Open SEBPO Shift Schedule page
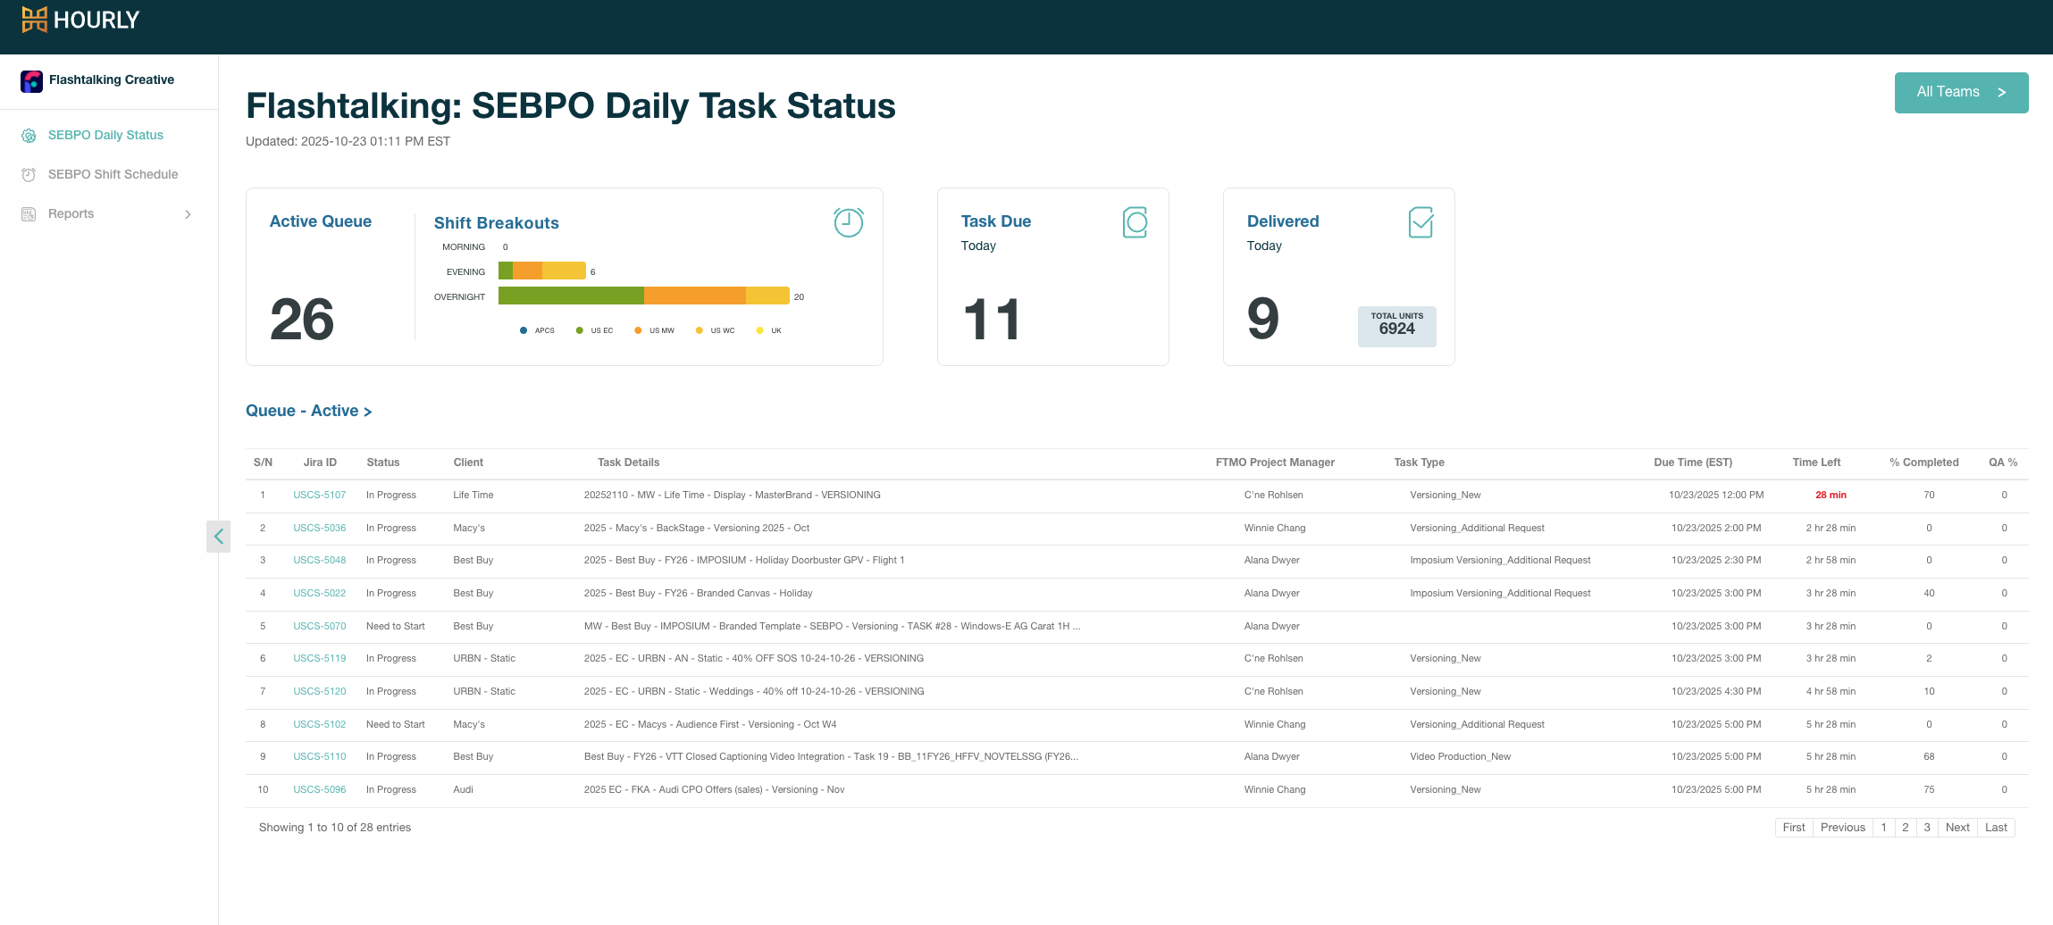 (113, 175)
